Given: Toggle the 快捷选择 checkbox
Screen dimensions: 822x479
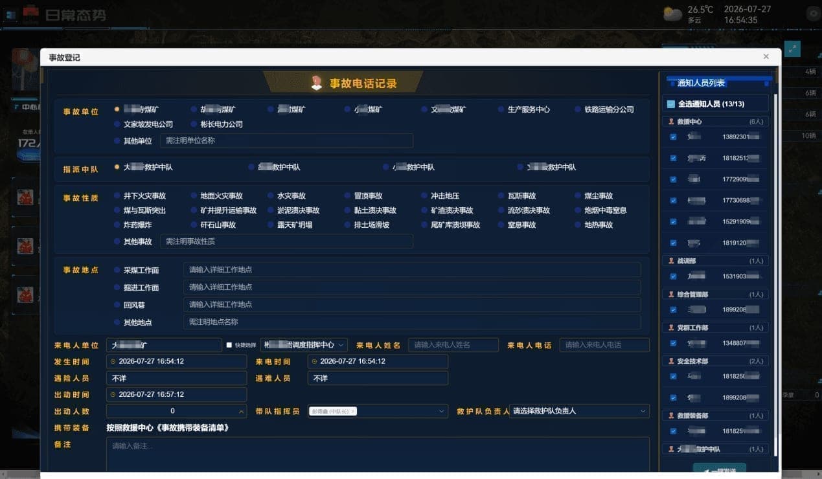Looking at the screenshot, I should point(229,345).
